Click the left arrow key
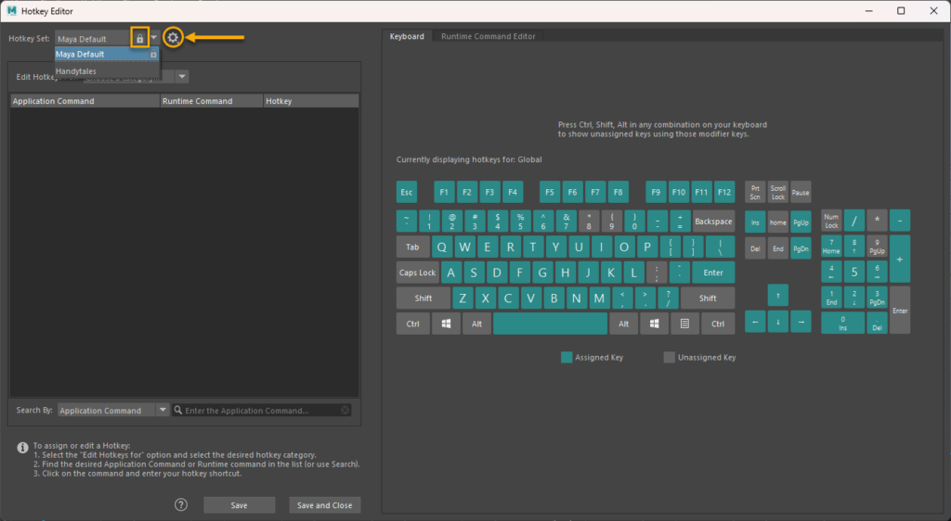 click(x=755, y=322)
